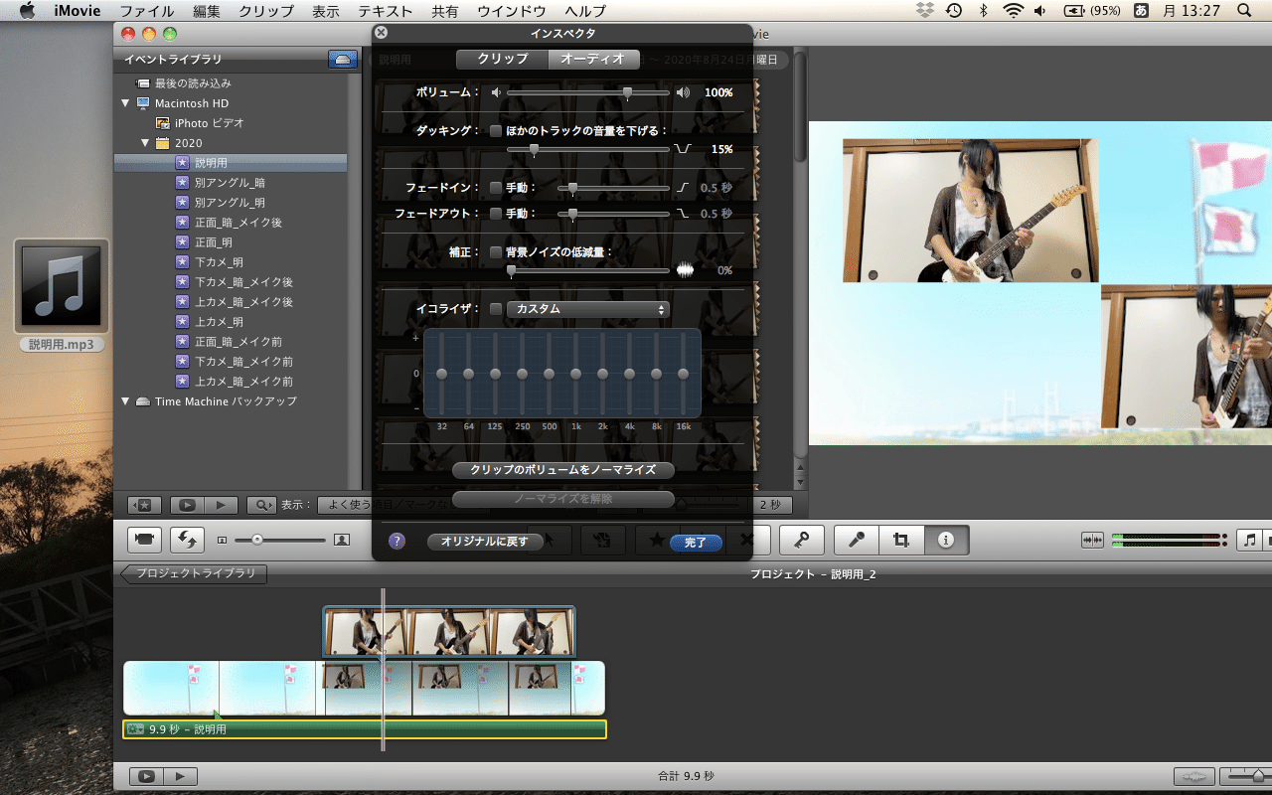Screen dimensions: 1272x795
Task: Open the Bluetooth menu bar icon
Action: 983,11
